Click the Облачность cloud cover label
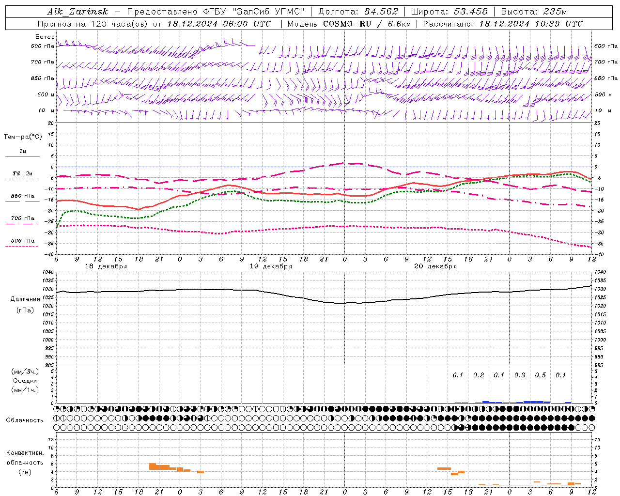The image size is (620, 496). [25, 420]
